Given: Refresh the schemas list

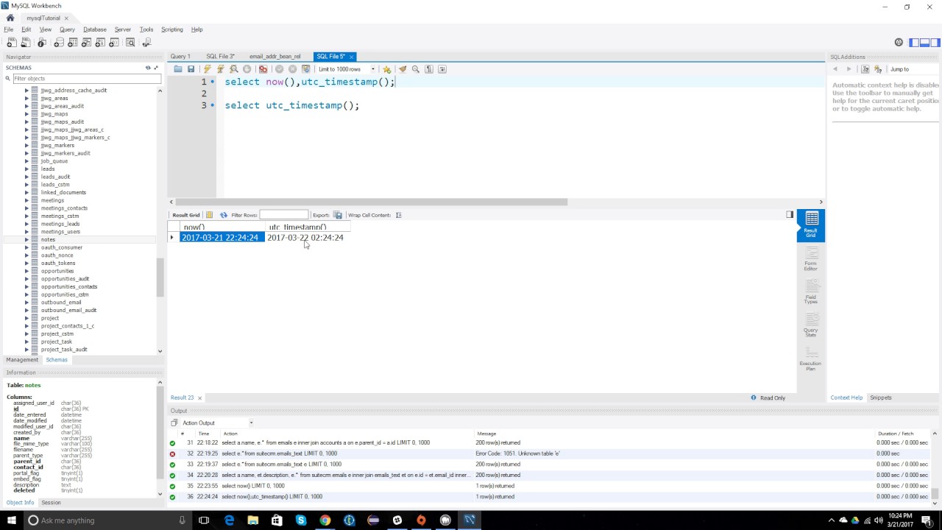Looking at the screenshot, I should [x=148, y=68].
